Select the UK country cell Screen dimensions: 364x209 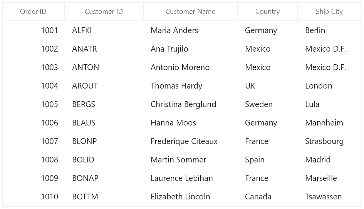pyautogui.click(x=267, y=86)
